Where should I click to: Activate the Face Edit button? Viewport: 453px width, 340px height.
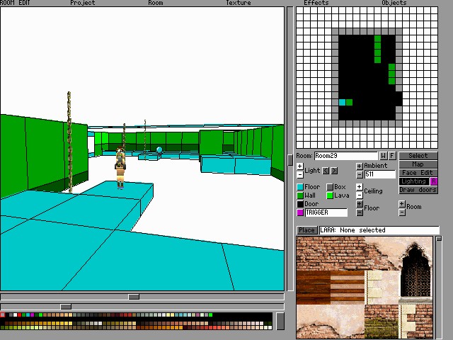point(418,173)
